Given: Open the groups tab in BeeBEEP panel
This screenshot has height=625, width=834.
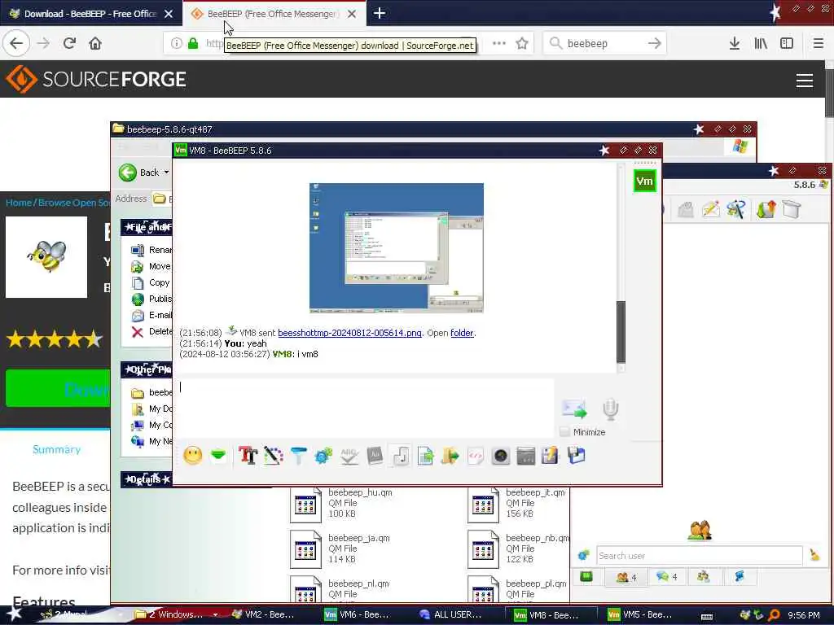Looking at the screenshot, I should [703, 577].
